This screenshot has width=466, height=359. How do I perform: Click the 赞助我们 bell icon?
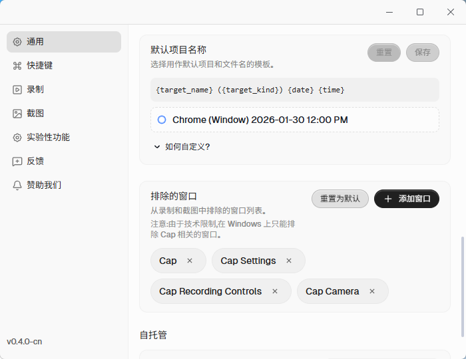point(17,185)
